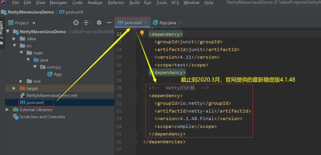Image resolution: width=321 pixels, height=155 pixels.
Task: Click pom.xml in the navigation breadcrumb
Action: coord(74,12)
